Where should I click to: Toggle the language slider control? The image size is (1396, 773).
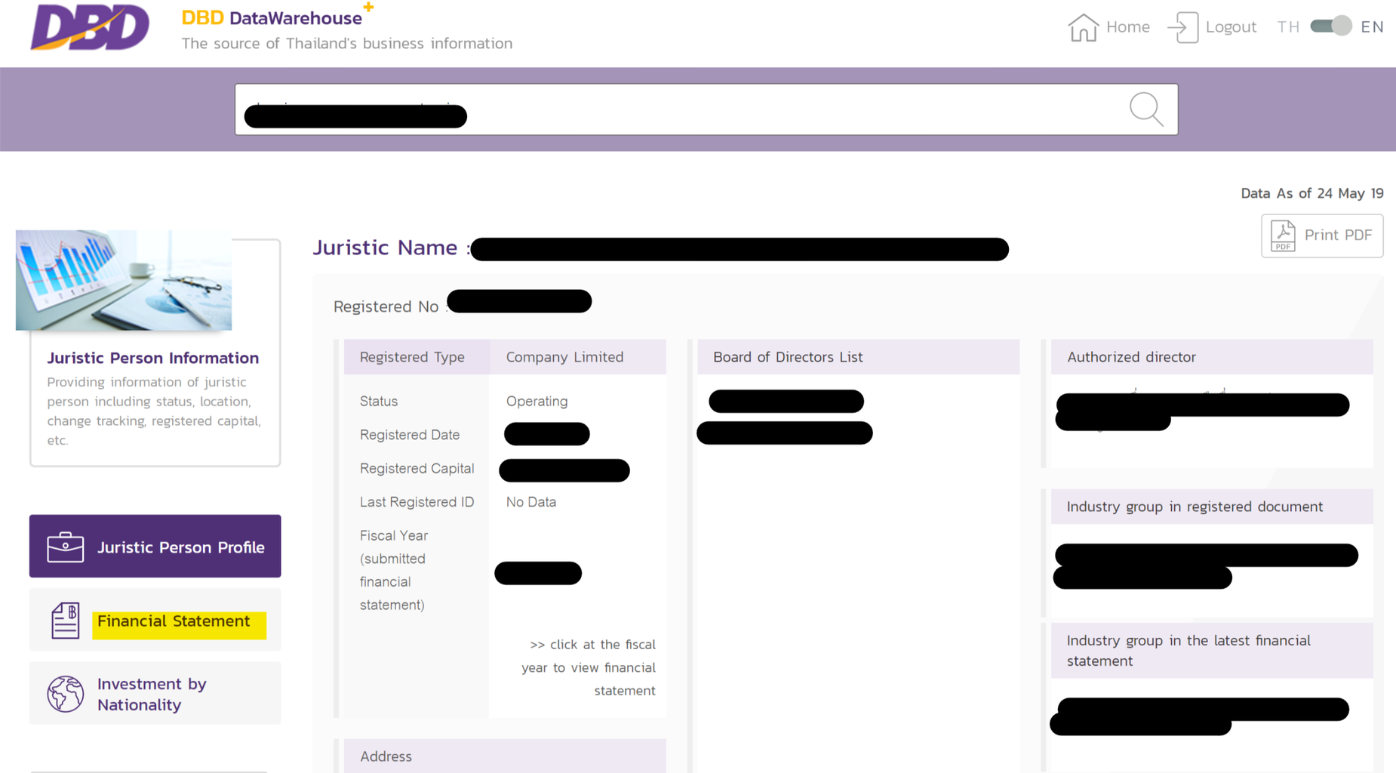pyautogui.click(x=1330, y=26)
